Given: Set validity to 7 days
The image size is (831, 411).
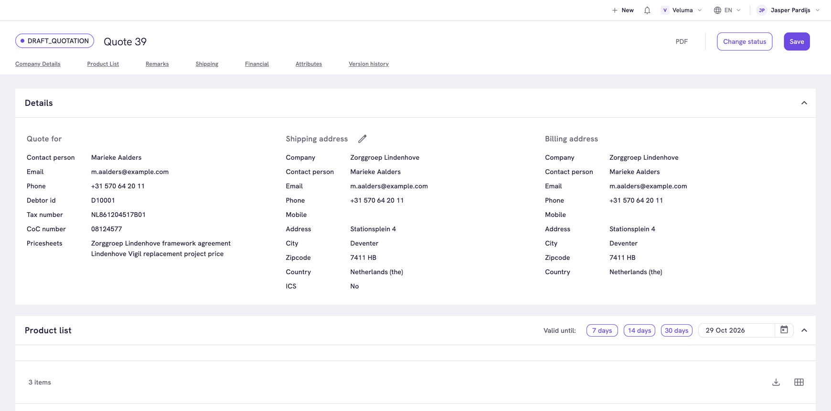Looking at the screenshot, I should 602,330.
